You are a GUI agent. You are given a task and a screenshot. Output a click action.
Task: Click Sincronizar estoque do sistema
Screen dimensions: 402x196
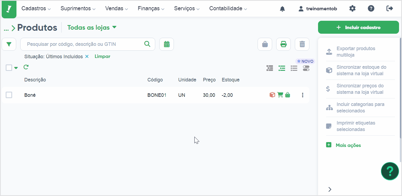362,70
